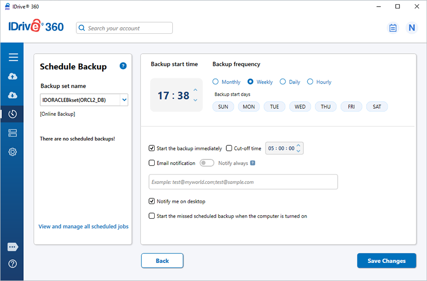
Task: Select the Monthly backup frequency
Action: pos(216,82)
